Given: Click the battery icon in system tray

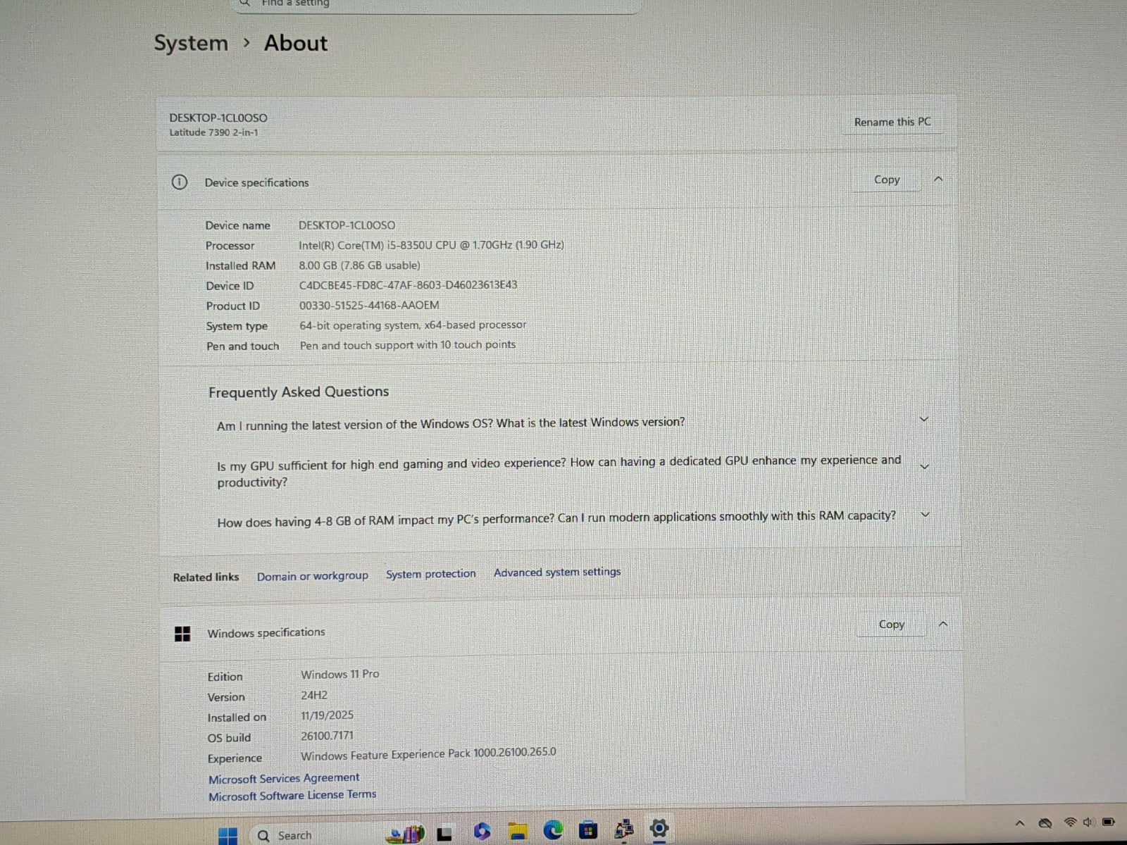Looking at the screenshot, I should (1108, 822).
